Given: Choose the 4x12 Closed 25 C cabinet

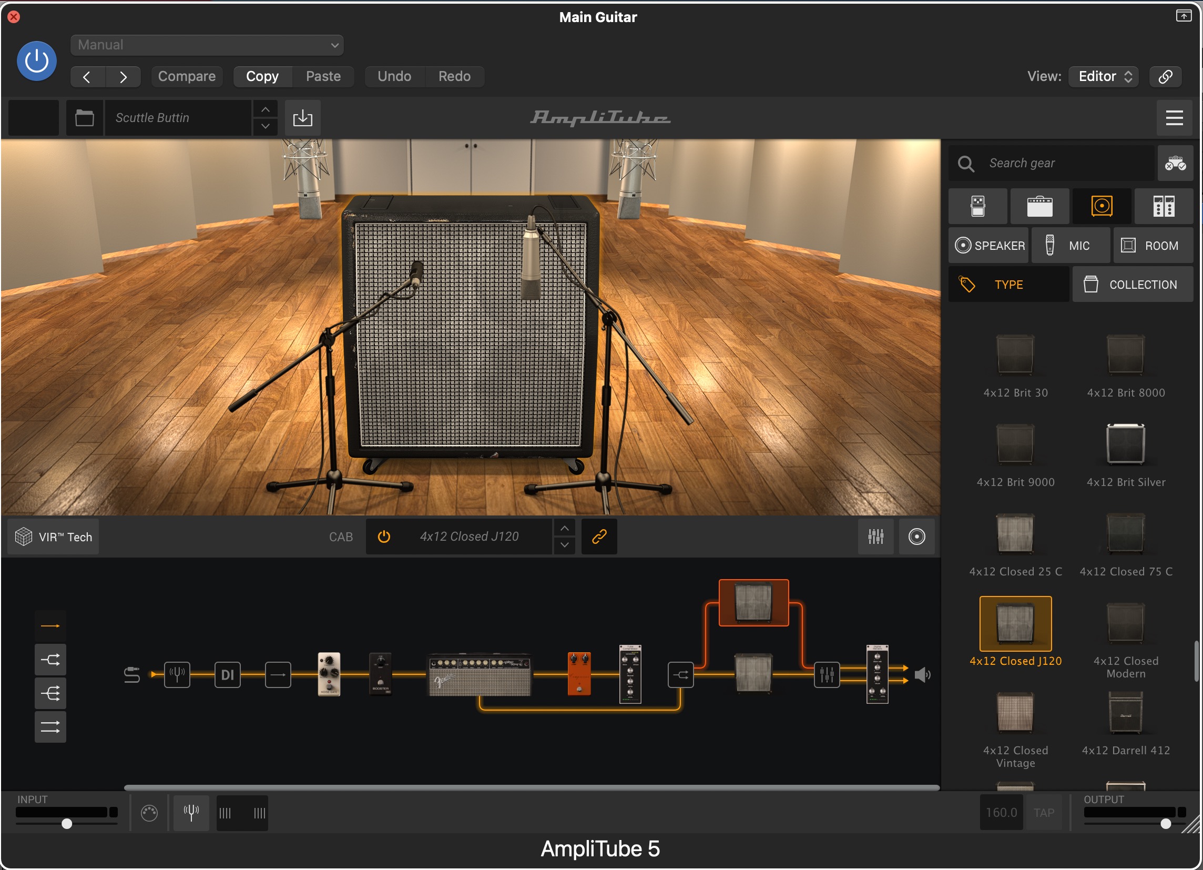Looking at the screenshot, I should pyautogui.click(x=1016, y=545).
